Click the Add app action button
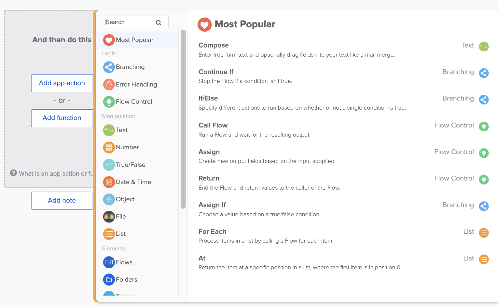Image resolution: width=498 pixels, height=307 pixels. pyautogui.click(x=62, y=83)
